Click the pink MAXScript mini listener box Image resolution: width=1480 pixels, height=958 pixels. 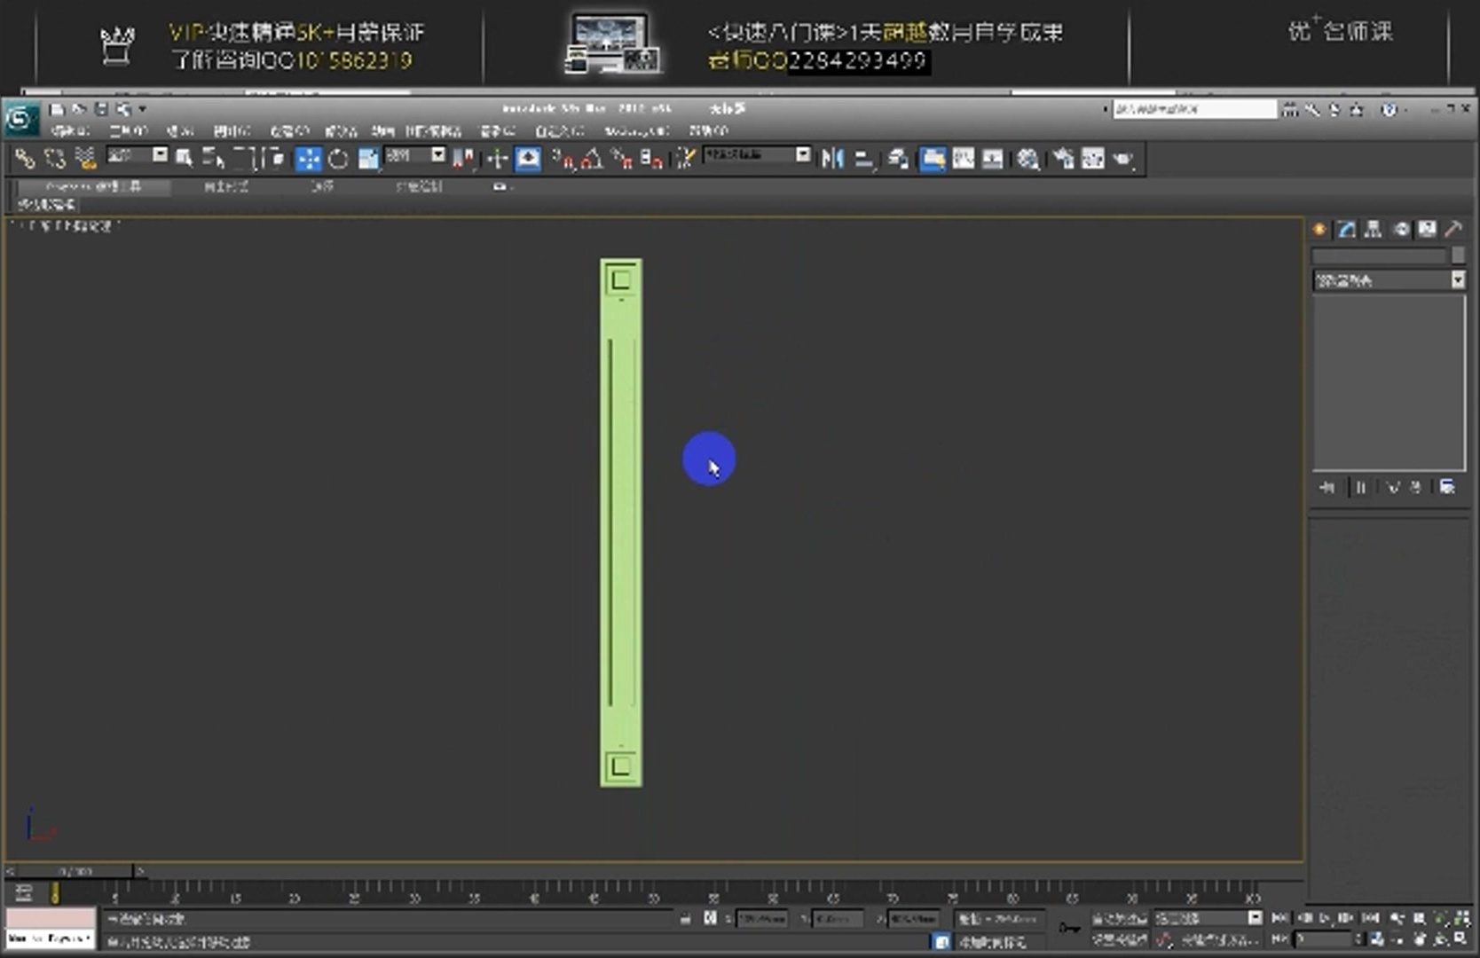(51, 918)
